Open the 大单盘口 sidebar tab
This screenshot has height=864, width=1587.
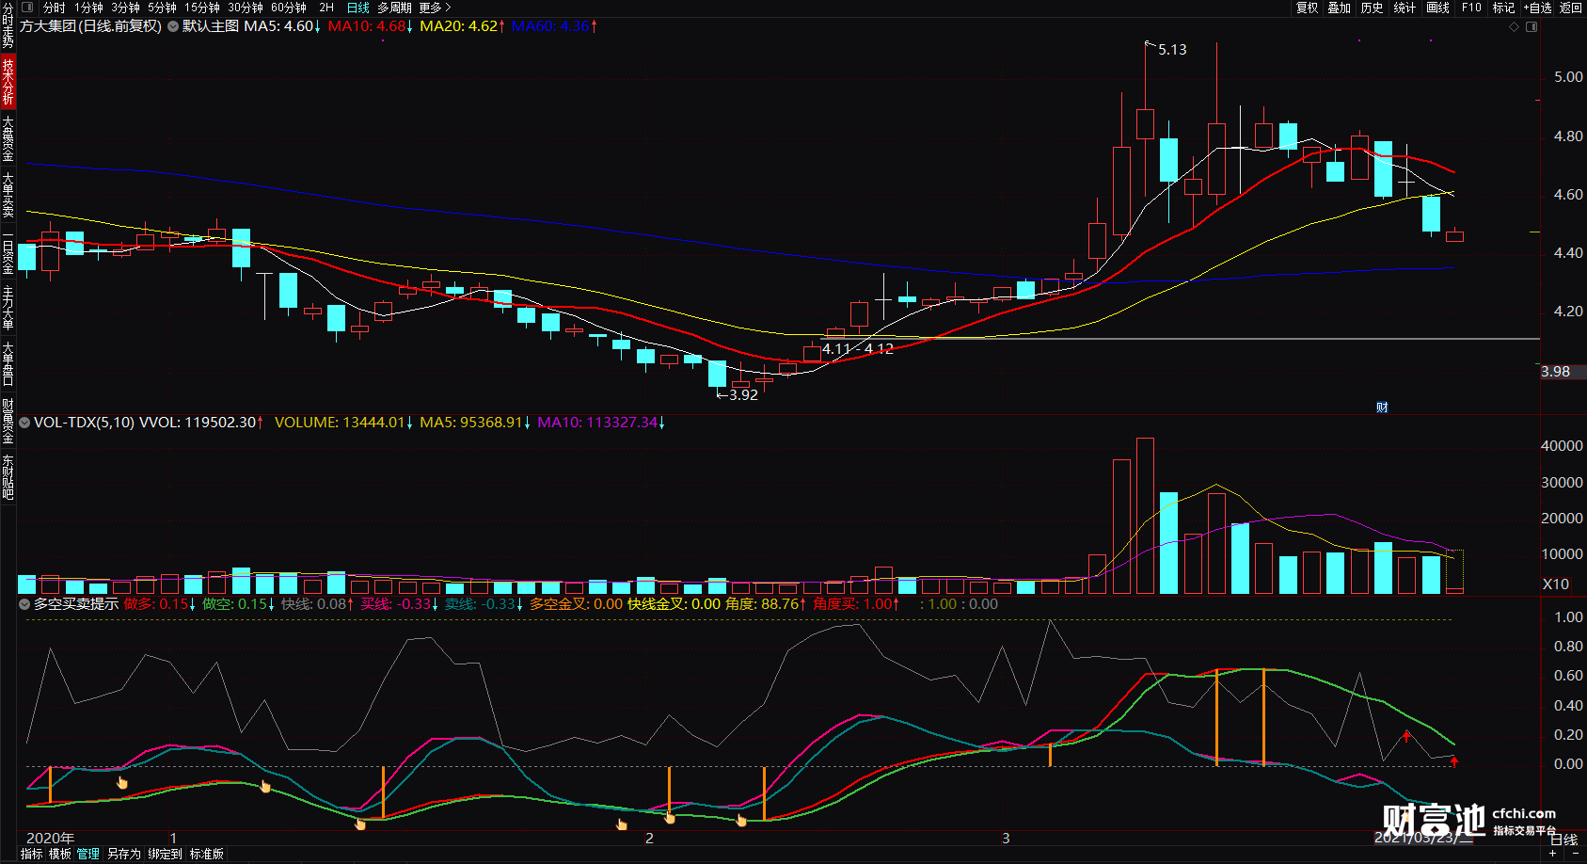[x=8, y=364]
